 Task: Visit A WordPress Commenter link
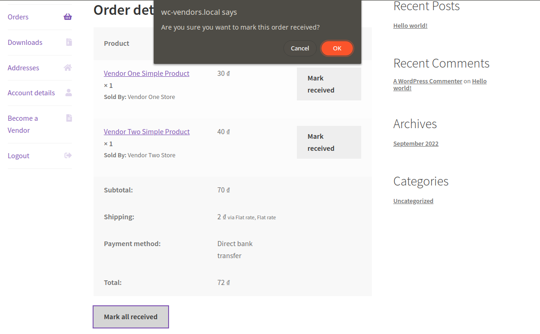click(428, 81)
